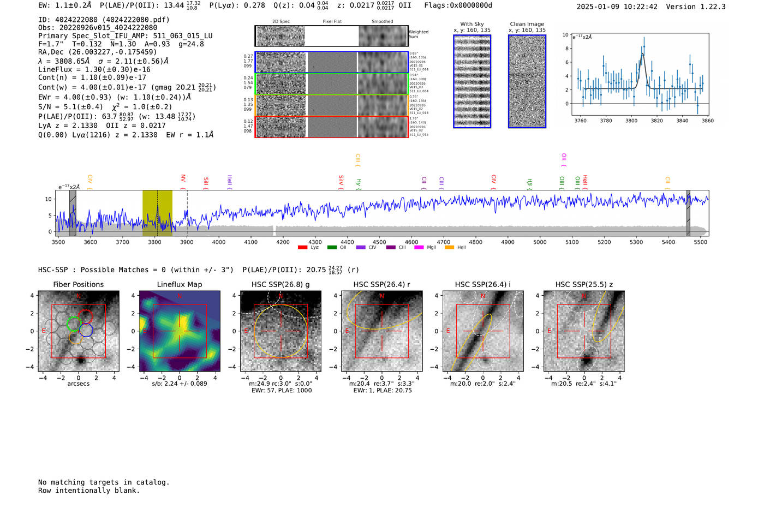View the HSC SSP(26.4) r cutout
The width and height of the screenshot is (764, 520).
382,331
